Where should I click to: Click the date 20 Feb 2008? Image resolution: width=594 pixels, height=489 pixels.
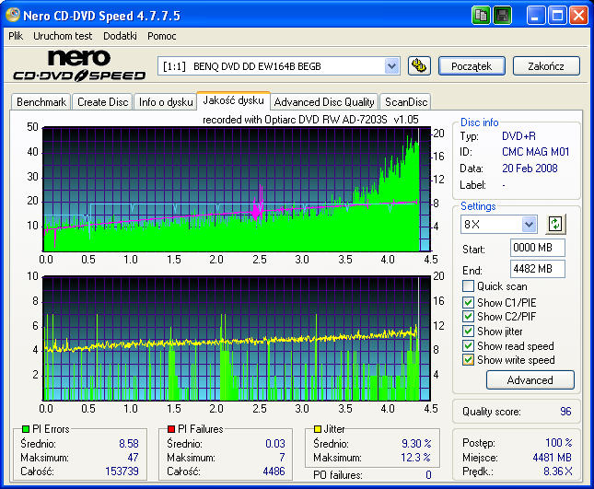[x=530, y=169]
